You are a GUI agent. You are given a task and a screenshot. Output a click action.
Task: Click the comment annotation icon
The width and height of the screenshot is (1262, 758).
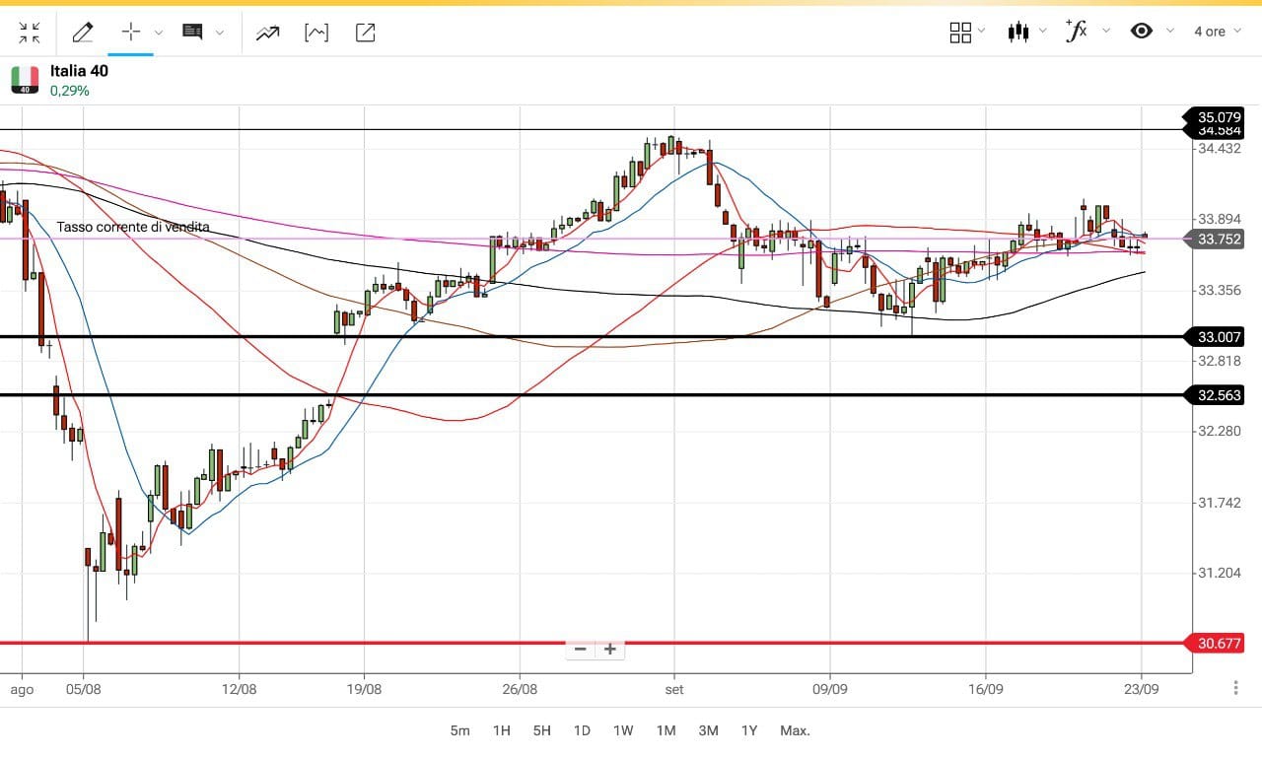[x=192, y=33]
